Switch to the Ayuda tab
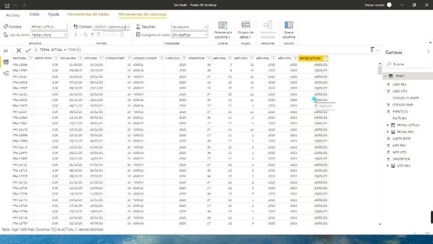The height and width of the screenshot is (244, 433). (53, 14)
